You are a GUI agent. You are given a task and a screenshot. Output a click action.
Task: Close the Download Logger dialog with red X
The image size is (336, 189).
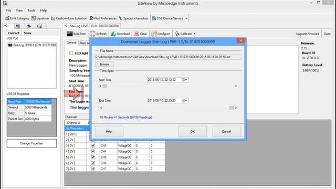[x=240, y=40]
